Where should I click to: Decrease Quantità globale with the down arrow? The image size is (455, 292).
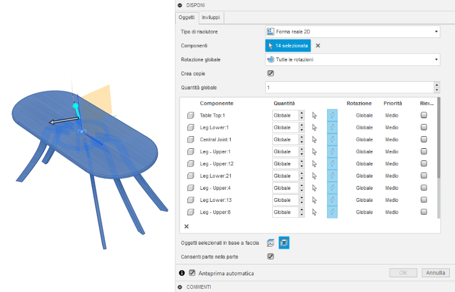coord(436,90)
